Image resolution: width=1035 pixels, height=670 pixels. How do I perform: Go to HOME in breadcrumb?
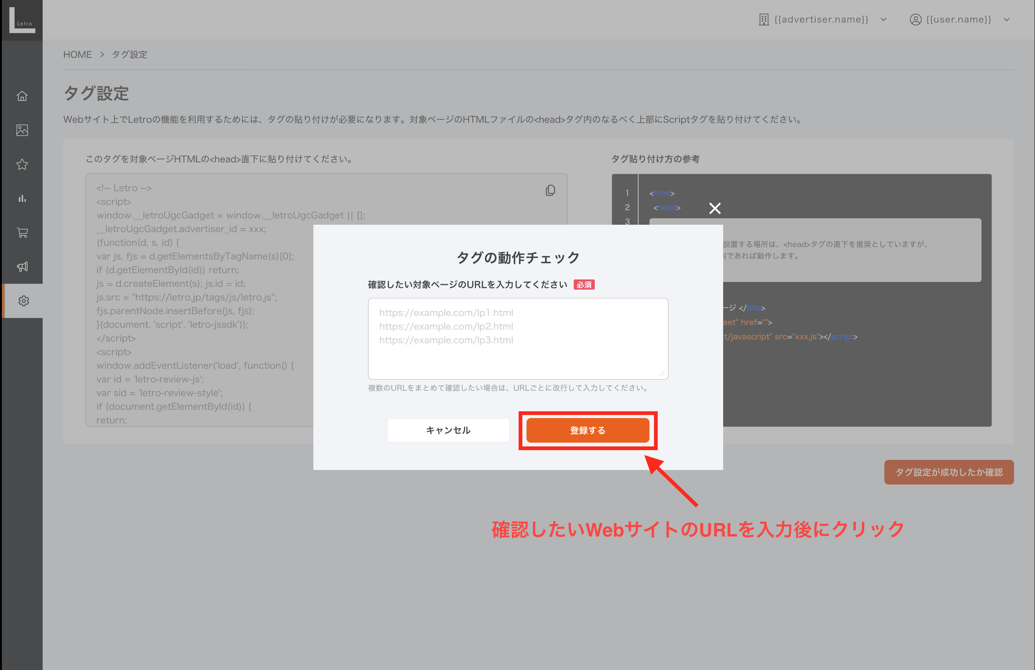click(x=77, y=54)
